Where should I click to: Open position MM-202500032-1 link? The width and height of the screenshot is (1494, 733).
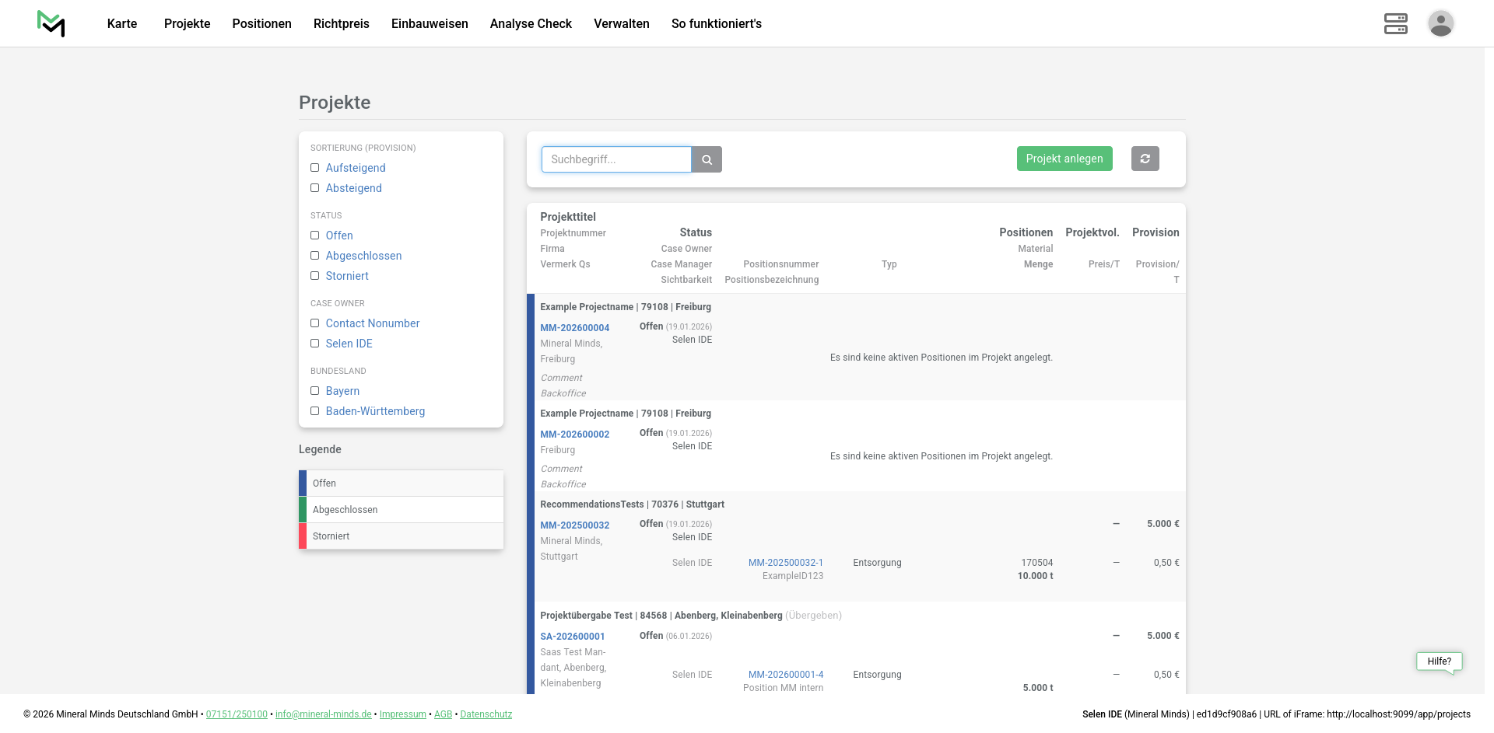click(785, 563)
